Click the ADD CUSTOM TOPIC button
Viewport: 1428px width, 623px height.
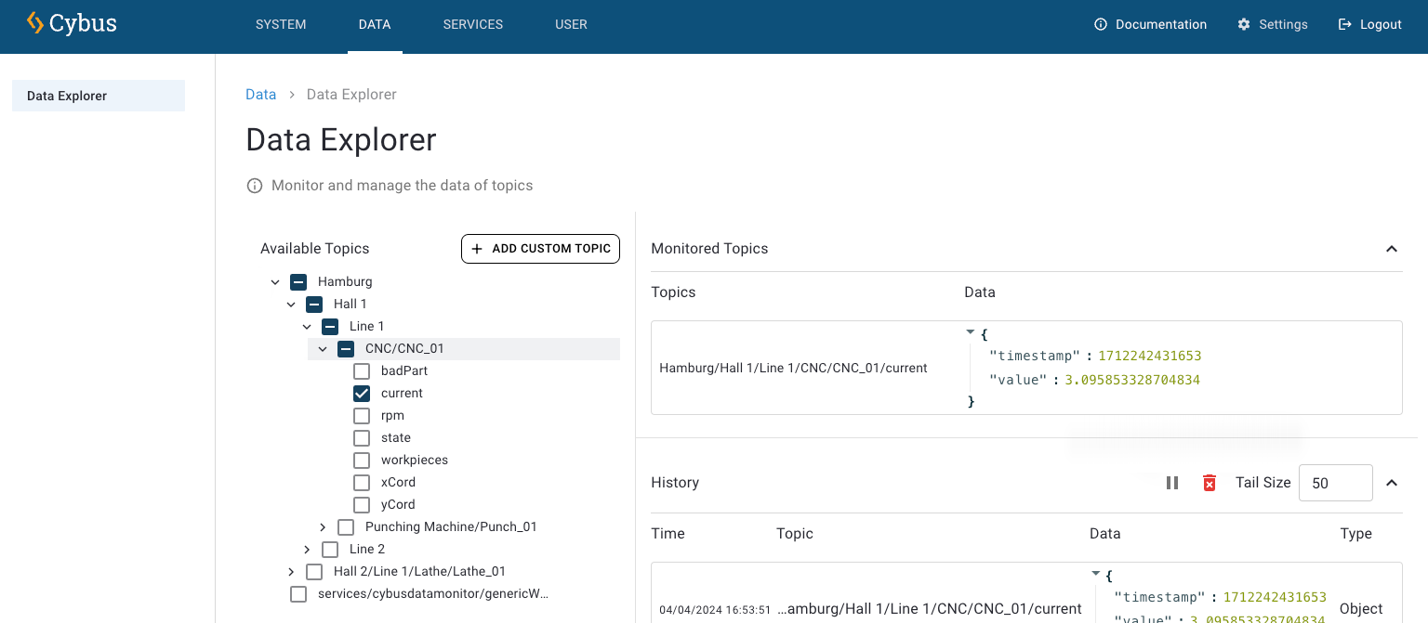(540, 249)
